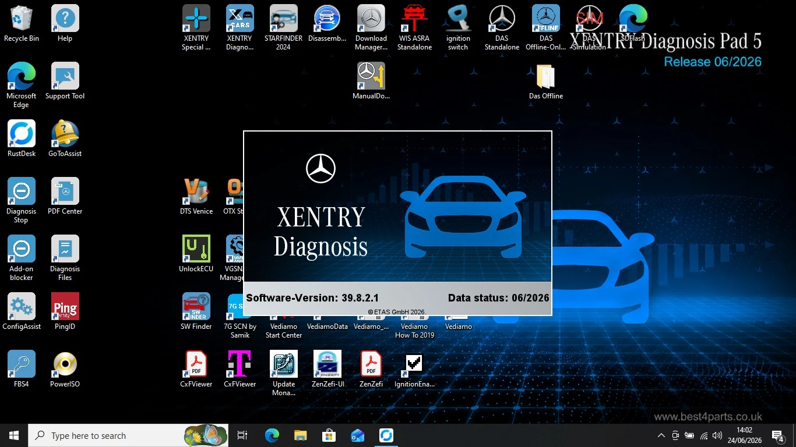Open the Wi-Fi network tray icon
This screenshot has width=796, height=447.
coord(704,435)
